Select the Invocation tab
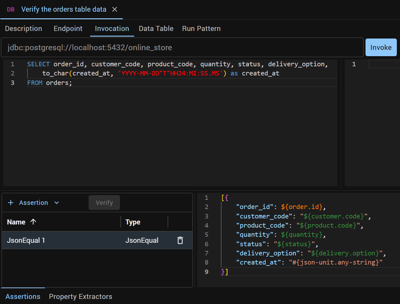The width and height of the screenshot is (400, 304). [112, 29]
